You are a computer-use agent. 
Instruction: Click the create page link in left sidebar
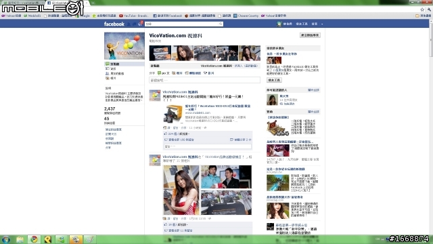(113, 129)
